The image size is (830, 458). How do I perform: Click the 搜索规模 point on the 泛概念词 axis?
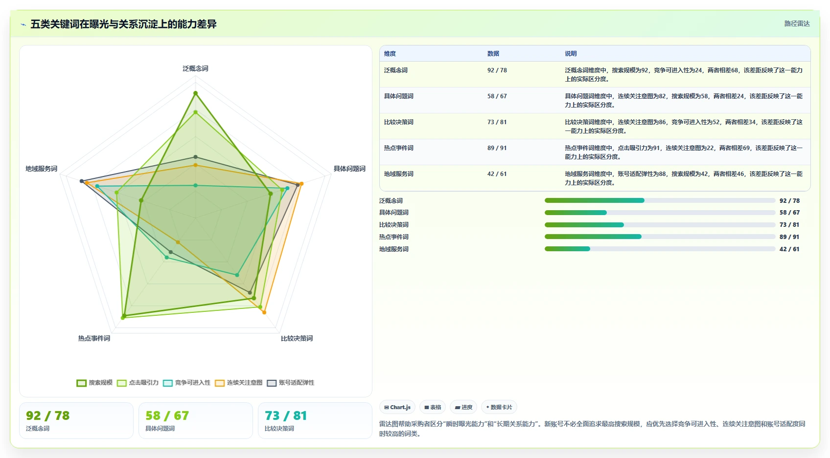(196, 93)
